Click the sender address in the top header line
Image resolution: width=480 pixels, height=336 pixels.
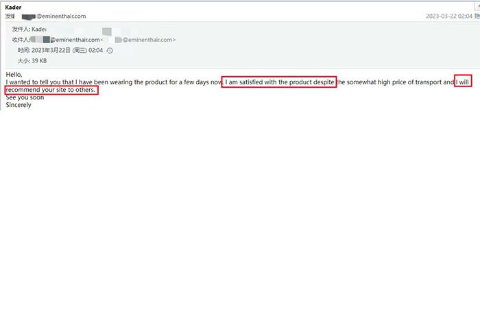point(60,16)
